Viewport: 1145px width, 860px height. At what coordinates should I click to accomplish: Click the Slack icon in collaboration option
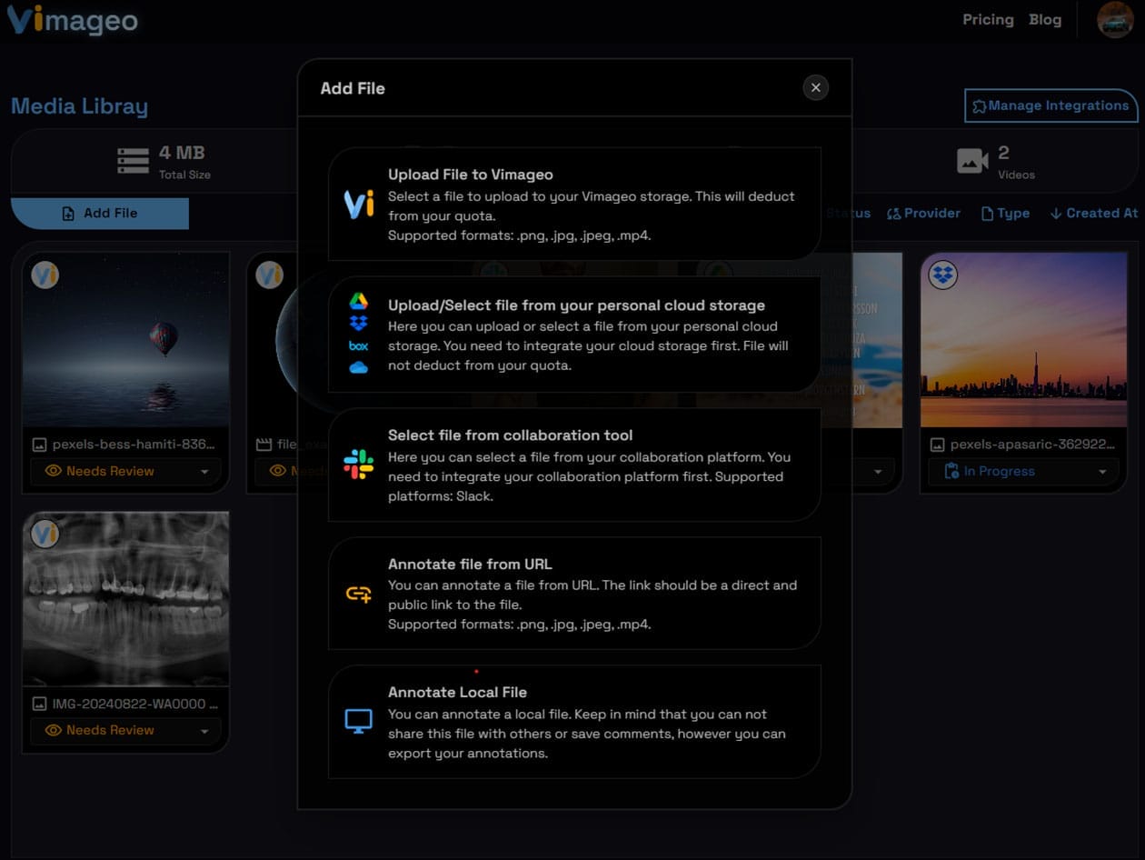point(358,465)
